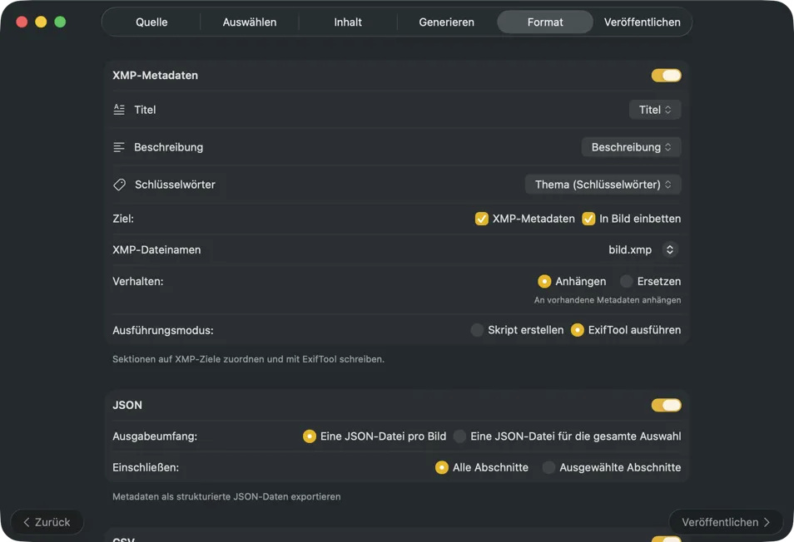The height and width of the screenshot is (542, 794).
Task: Click the Titel row icon
Action: coord(119,110)
